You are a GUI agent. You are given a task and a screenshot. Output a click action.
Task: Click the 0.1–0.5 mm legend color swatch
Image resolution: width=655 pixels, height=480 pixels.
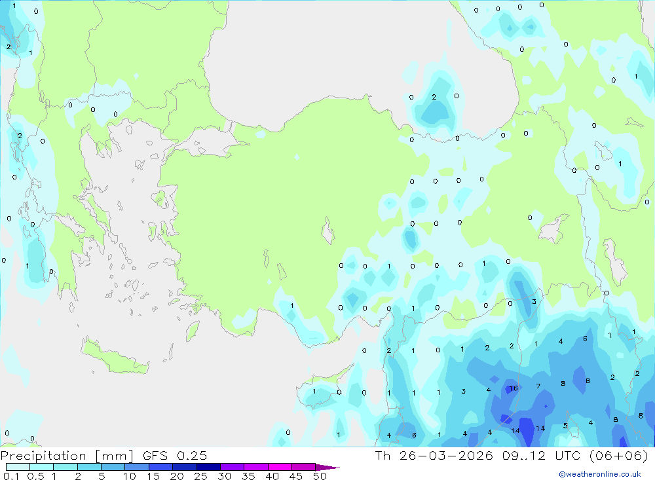[18, 467]
